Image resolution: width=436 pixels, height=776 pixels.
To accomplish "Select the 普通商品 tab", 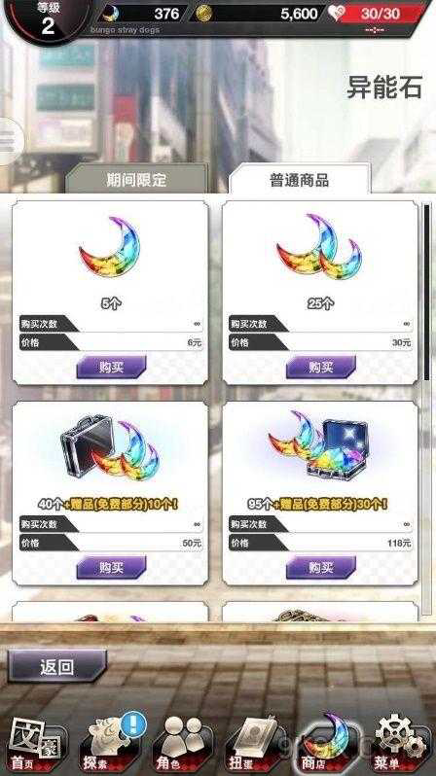I will click(299, 179).
